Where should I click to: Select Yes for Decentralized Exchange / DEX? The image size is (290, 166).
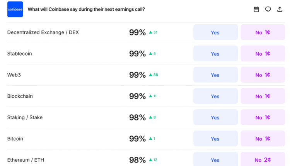215,32
